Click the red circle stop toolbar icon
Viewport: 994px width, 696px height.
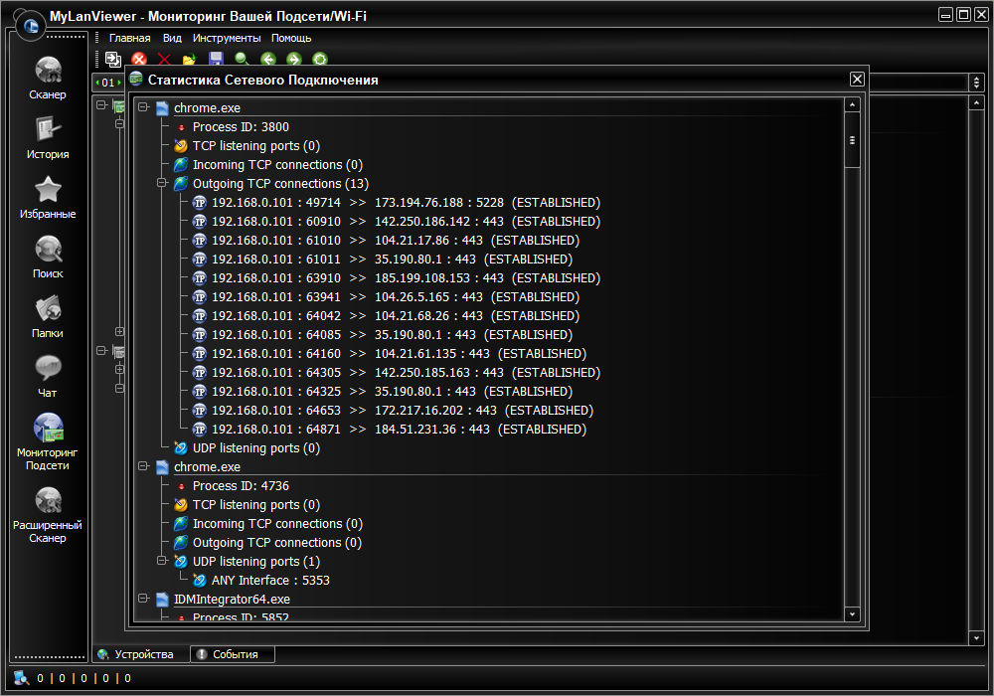[139, 60]
